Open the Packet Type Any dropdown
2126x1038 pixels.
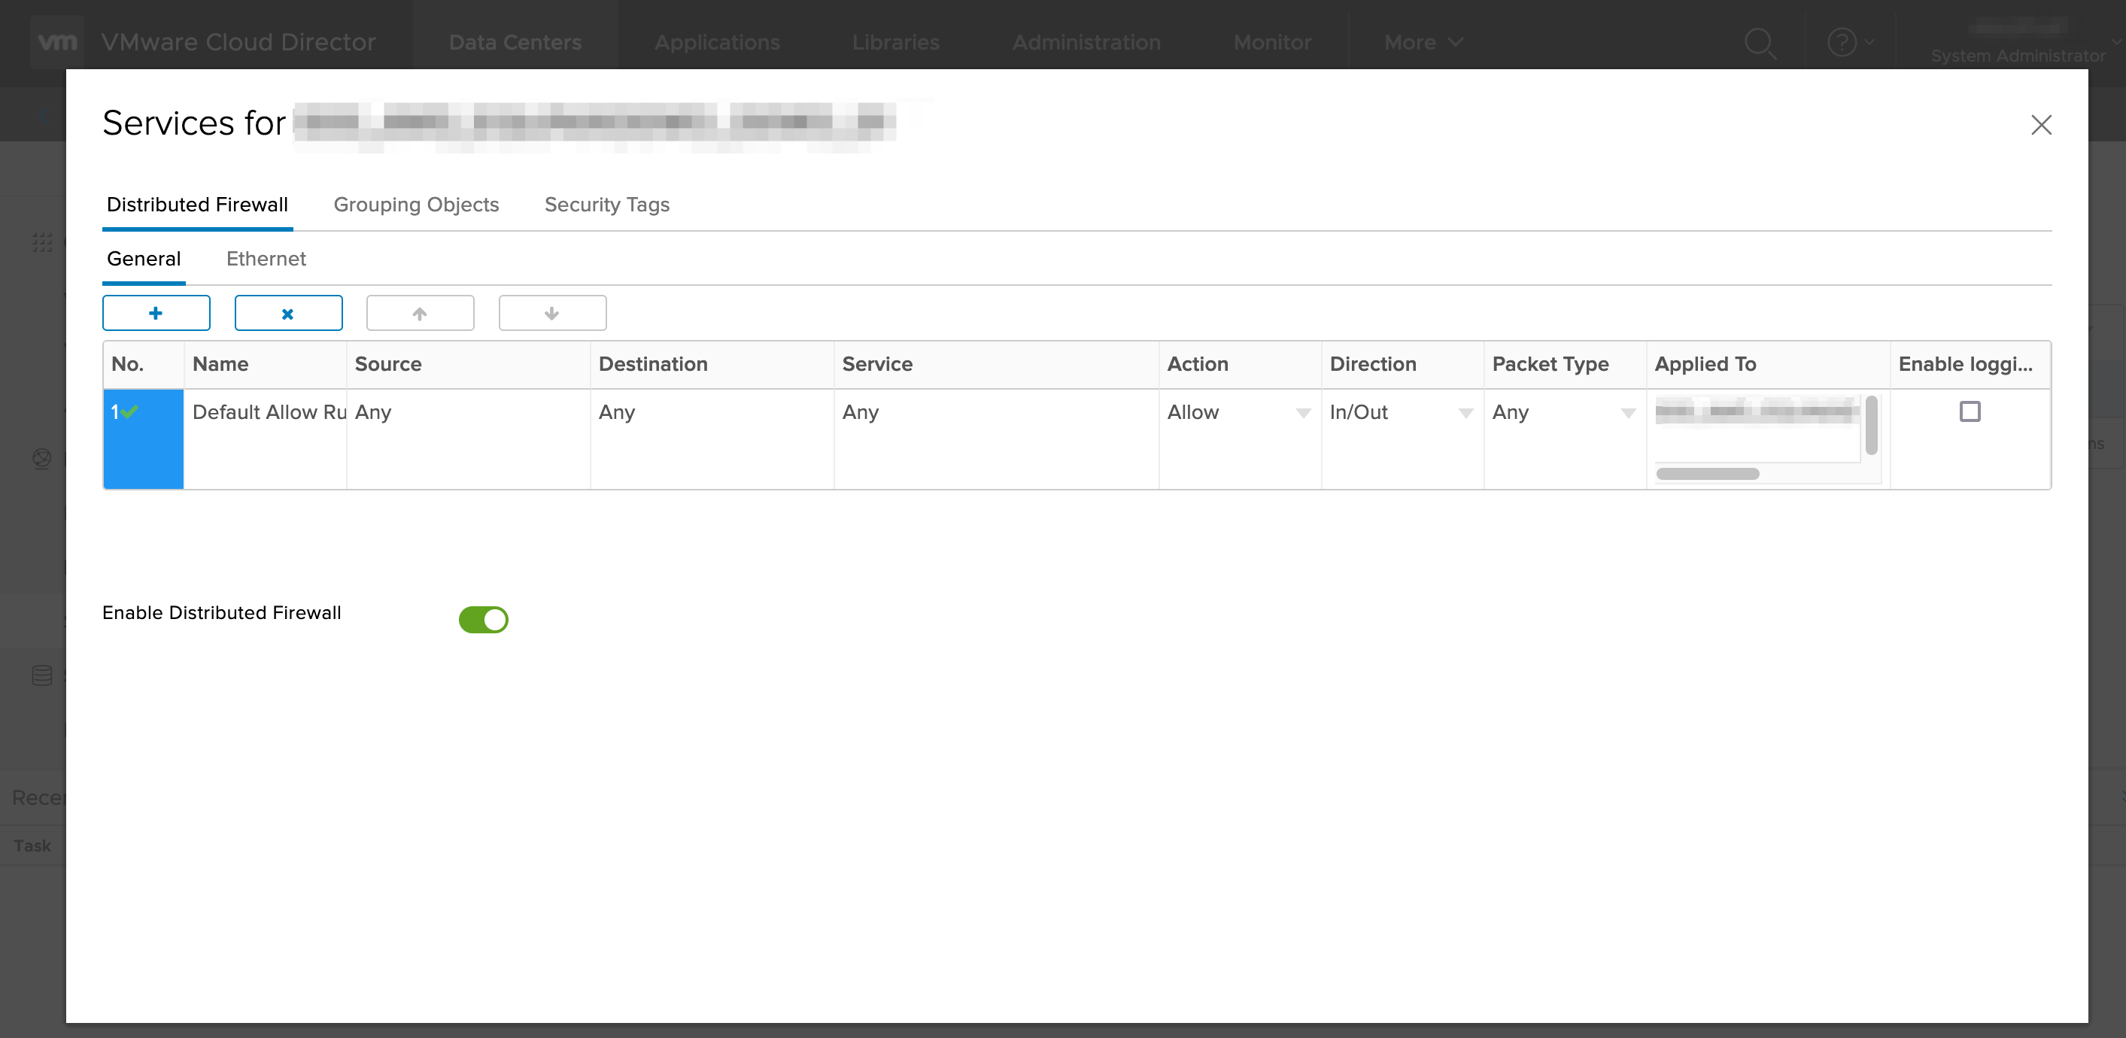click(x=1563, y=412)
